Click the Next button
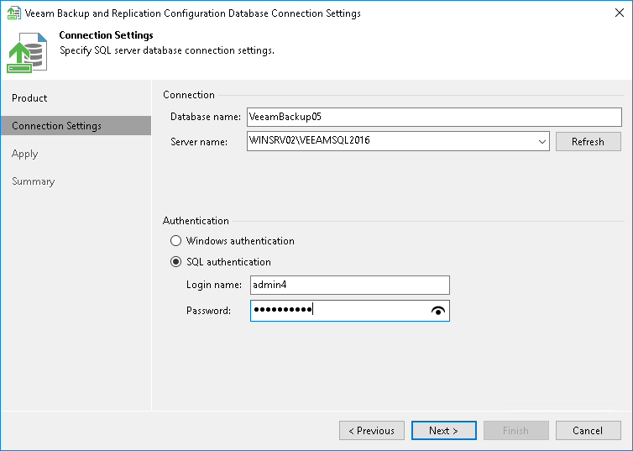This screenshot has width=633, height=451. point(443,430)
